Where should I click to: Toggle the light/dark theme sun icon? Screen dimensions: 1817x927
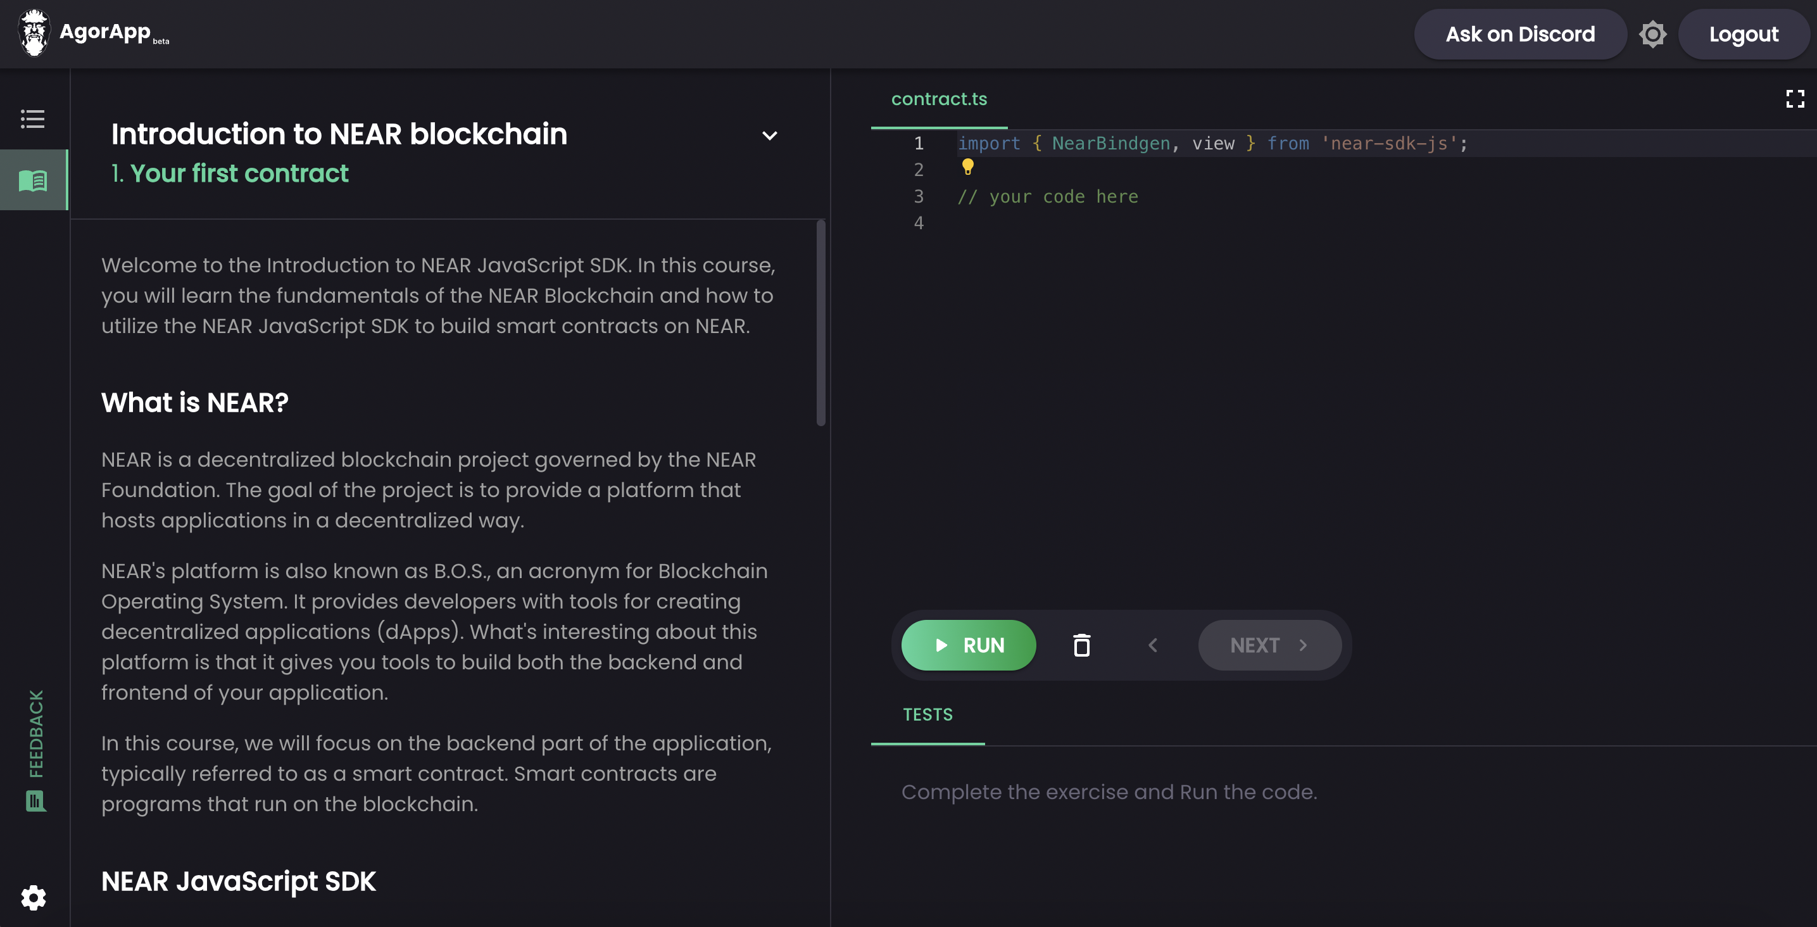tap(1652, 34)
